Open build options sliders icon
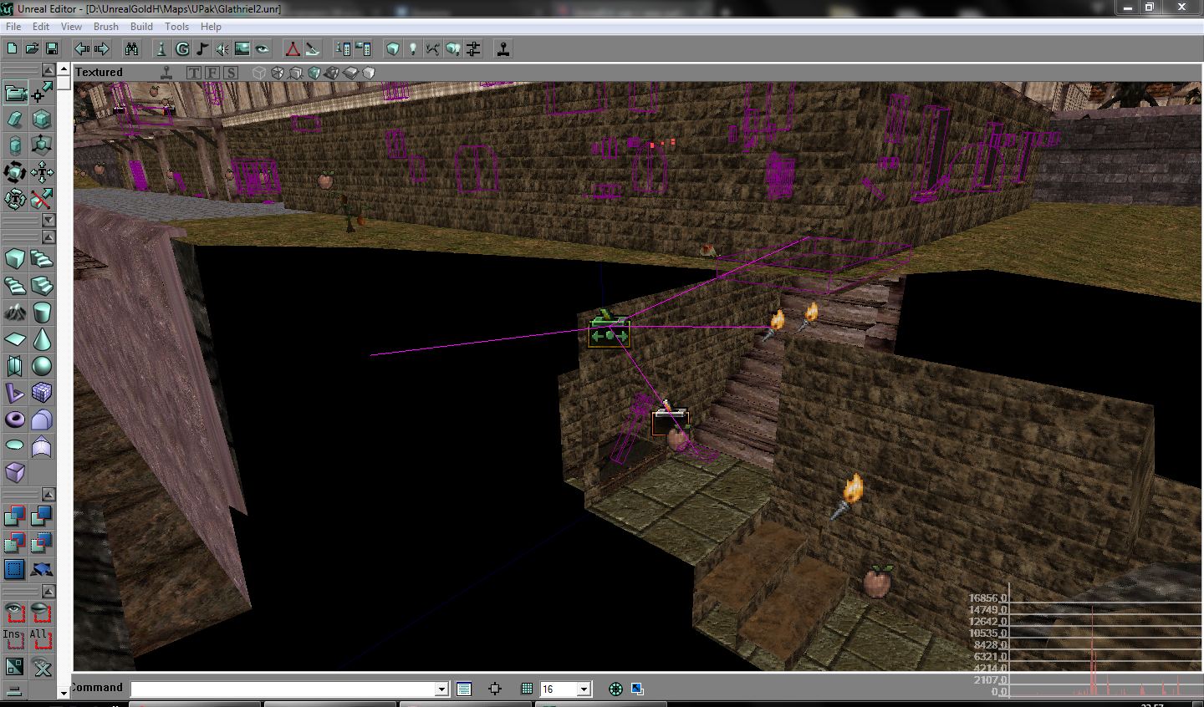Viewport: 1204px width, 707px height. tap(473, 49)
